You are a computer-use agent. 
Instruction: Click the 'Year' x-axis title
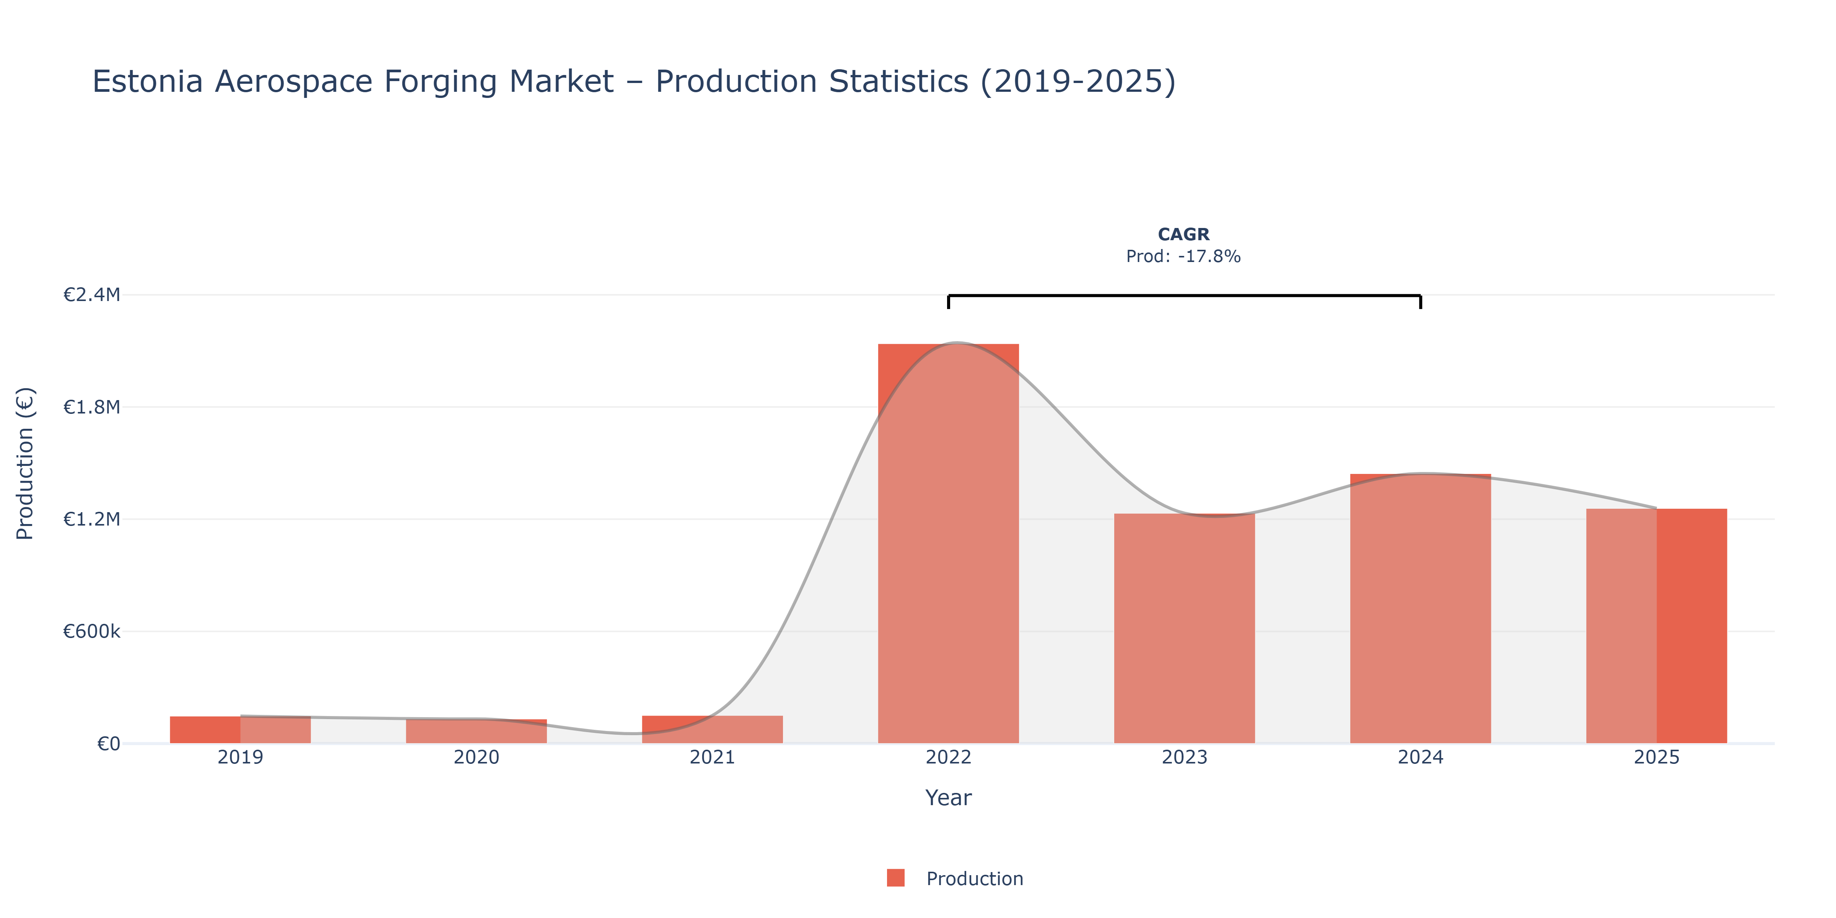pos(948,798)
